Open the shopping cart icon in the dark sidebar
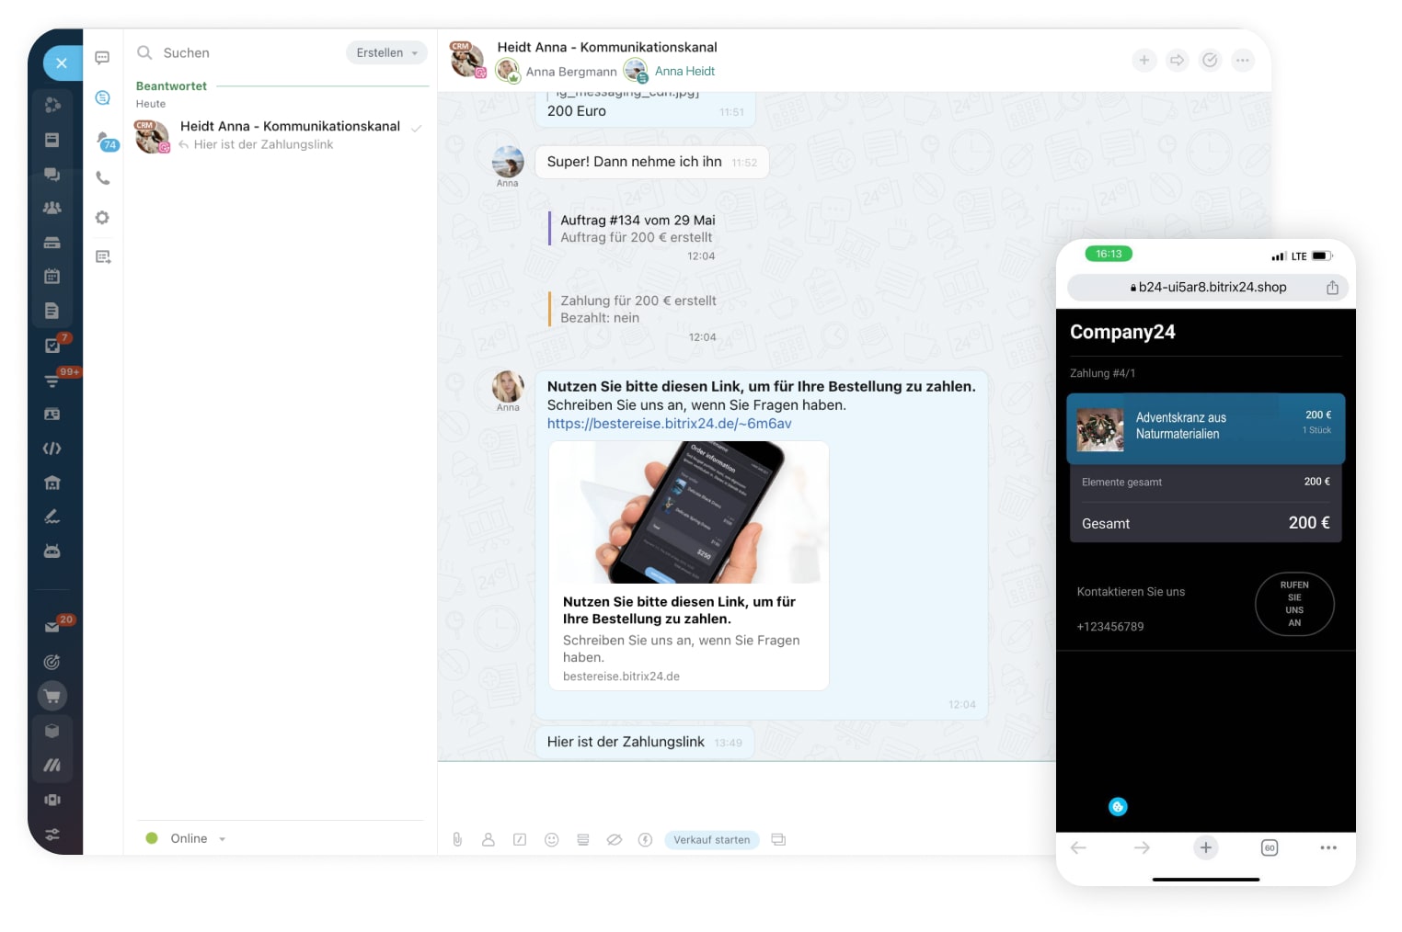1402x932 pixels. (x=52, y=696)
